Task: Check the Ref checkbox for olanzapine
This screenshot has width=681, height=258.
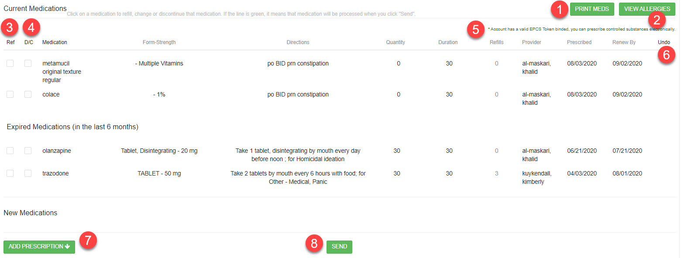Action: click(10, 151)
